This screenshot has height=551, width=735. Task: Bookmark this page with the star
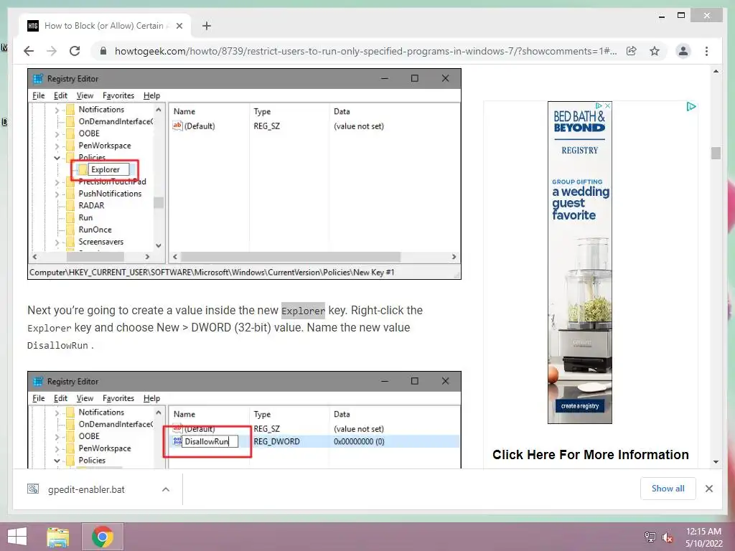point(655,51)
